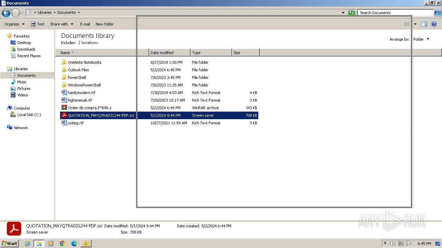Sort by Name column header
The image size is (442, 248).
pos(102,53)
